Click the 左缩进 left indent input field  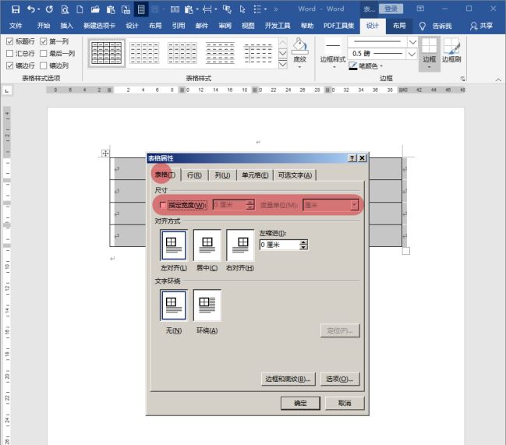pyautogui.click(x=278, y=245)
